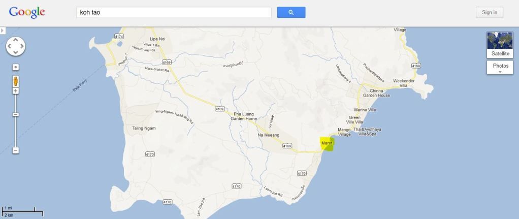Screen dimensions: 519x219
Task: Select the Street View pegman icon
Action: (x=16, y=81)
